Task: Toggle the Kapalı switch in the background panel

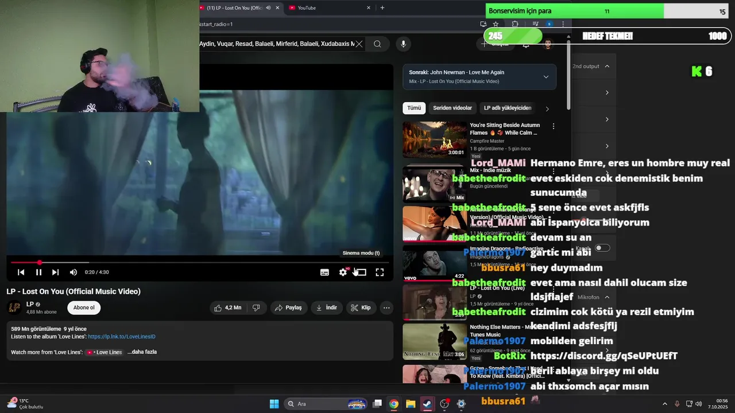Action: 602,248
